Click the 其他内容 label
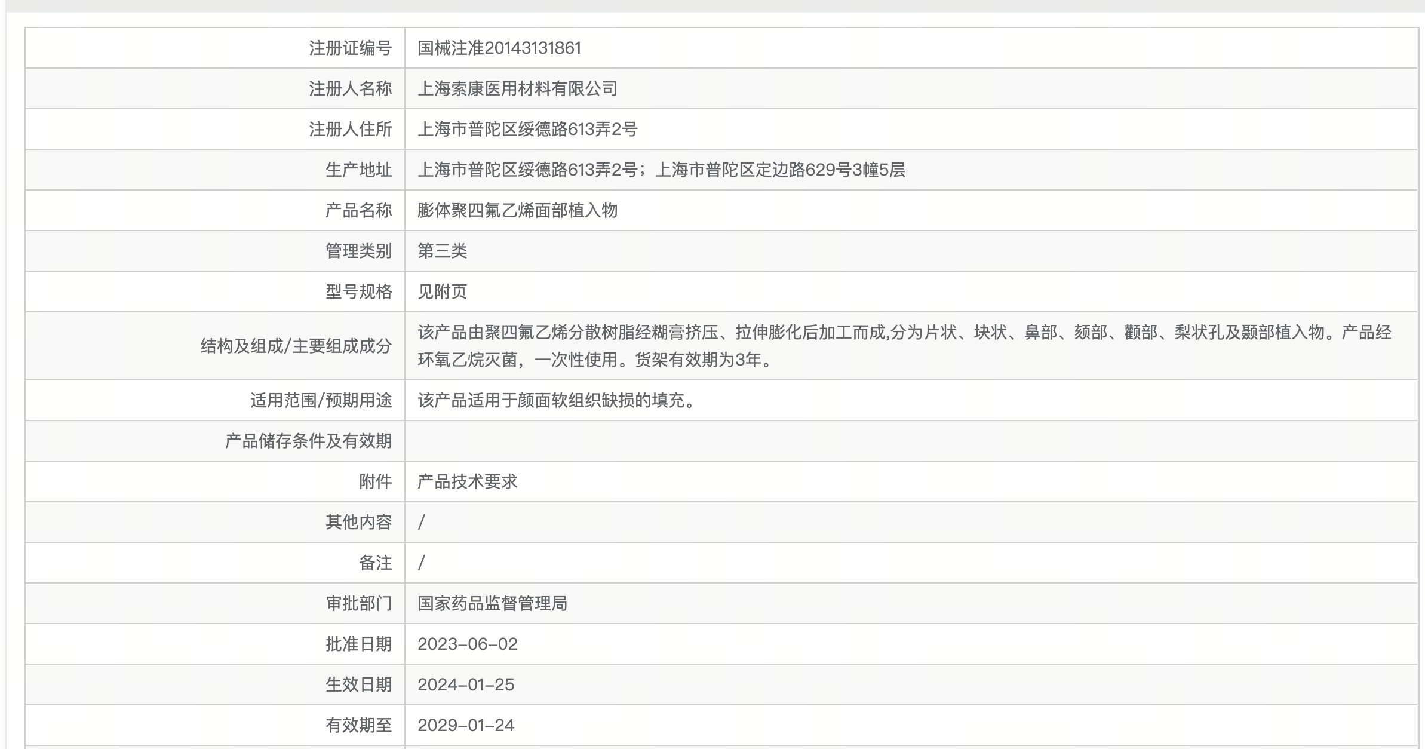Viewport: 1425px width, 749px height. click(358, 522)
